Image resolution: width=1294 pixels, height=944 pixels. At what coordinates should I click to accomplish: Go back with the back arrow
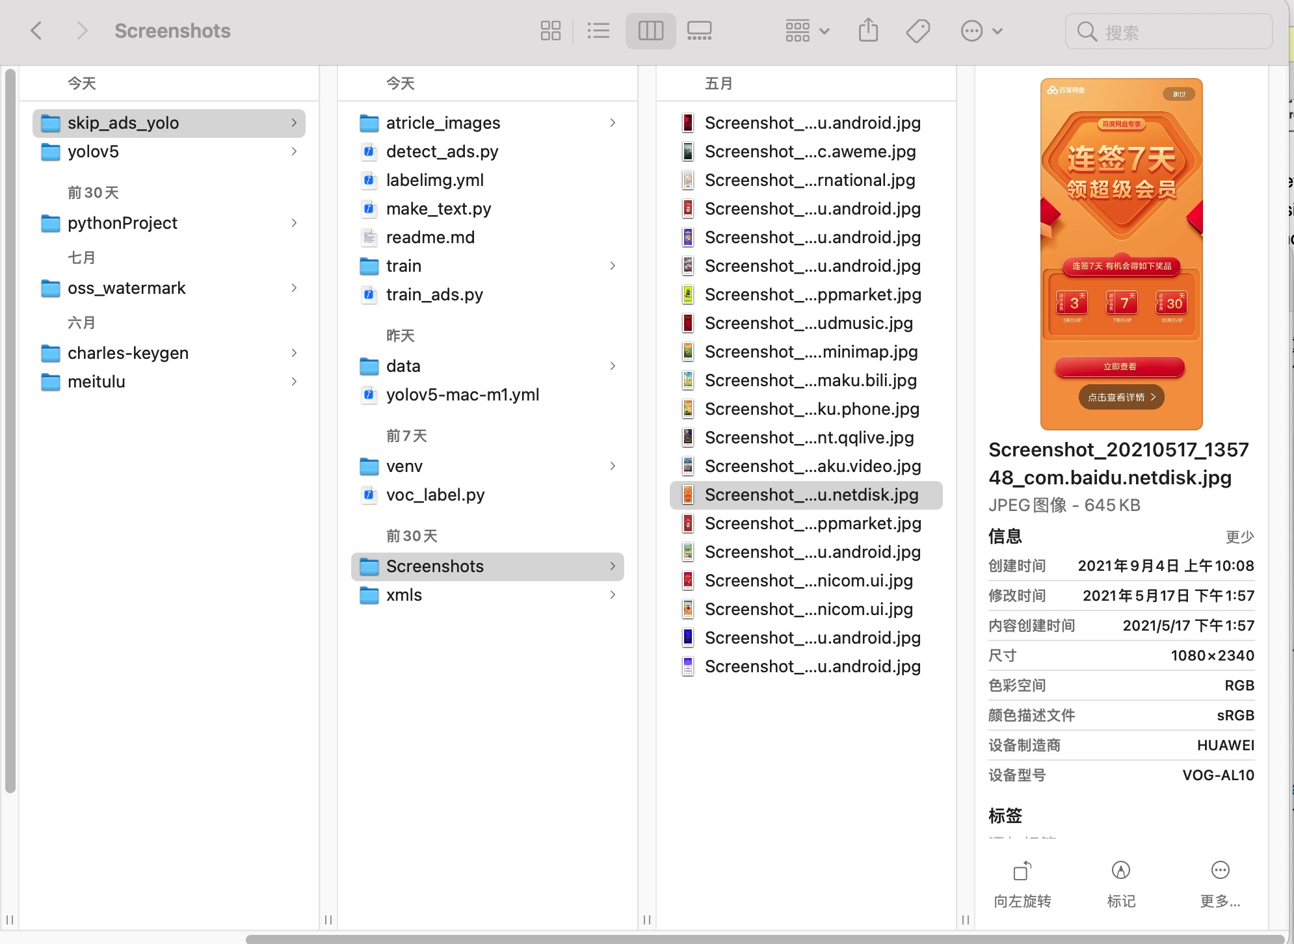(x=37, y=31)
